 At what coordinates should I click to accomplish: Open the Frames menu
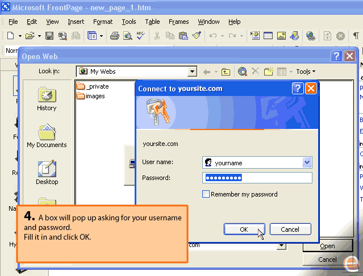coord(178,22)
